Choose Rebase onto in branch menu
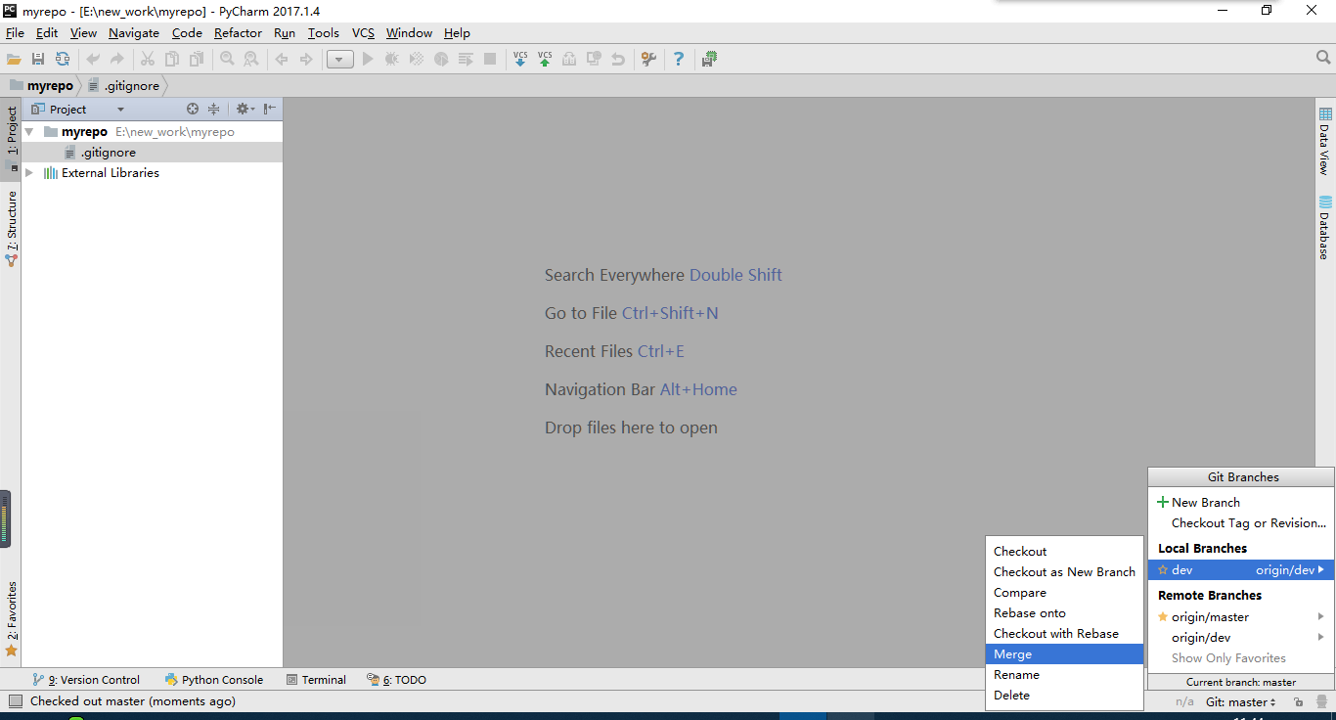1336x720 pixels. [x=1064, y=613]
